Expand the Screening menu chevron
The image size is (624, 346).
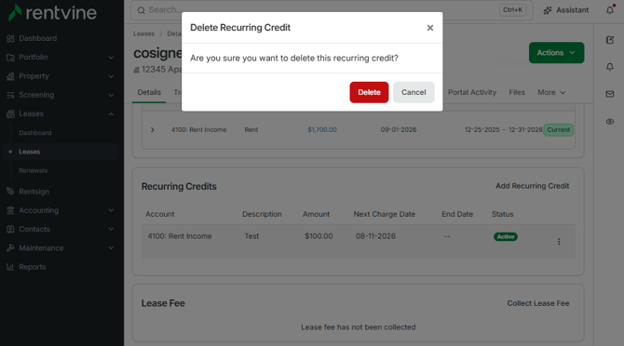(x=111, y=95)
